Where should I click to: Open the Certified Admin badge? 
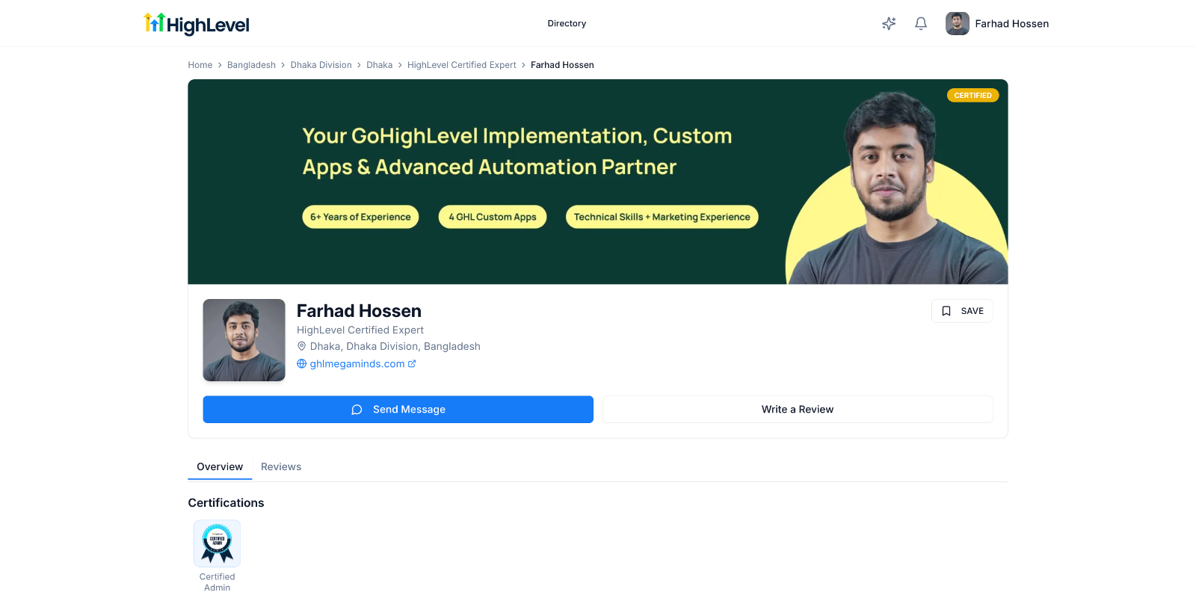(x=218, y=543)
